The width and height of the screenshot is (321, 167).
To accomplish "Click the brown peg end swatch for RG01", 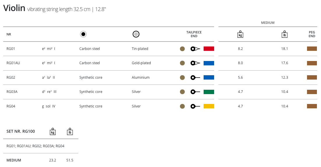I will pyautogui.click(x=312, y=49).
